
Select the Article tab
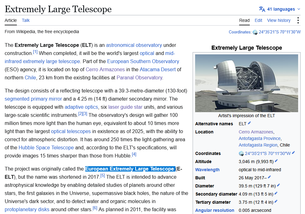pyautogui.click(x=11, y=20)
